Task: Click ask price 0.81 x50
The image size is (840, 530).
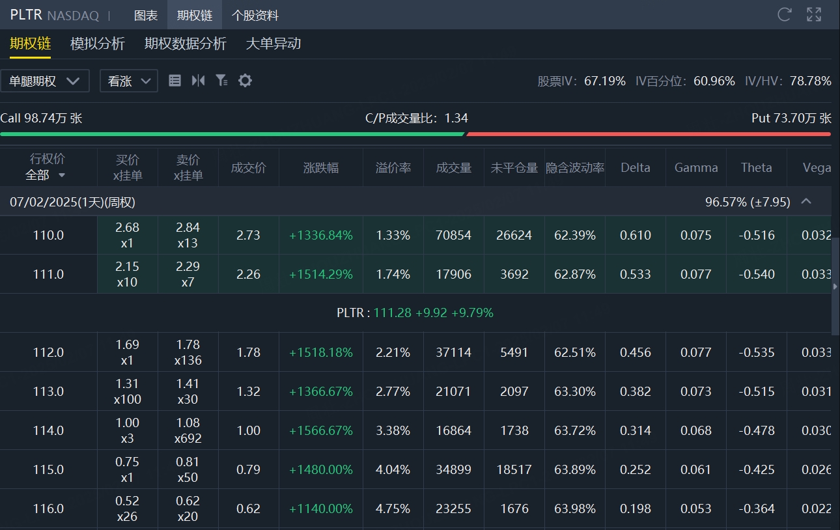Action: pyautogui.click(x=188, y=469)
